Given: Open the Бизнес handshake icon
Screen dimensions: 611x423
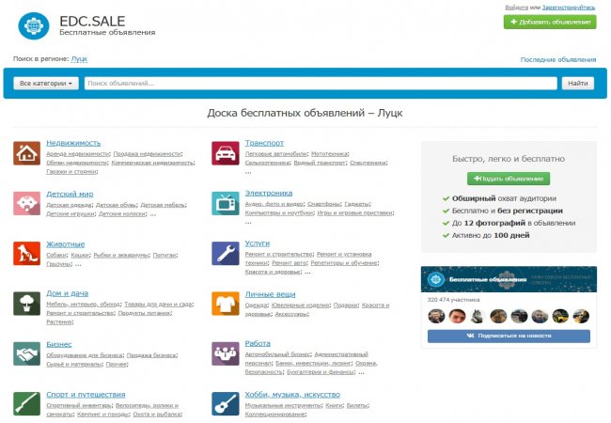Looking at the screenshot, I should (26, 353).
